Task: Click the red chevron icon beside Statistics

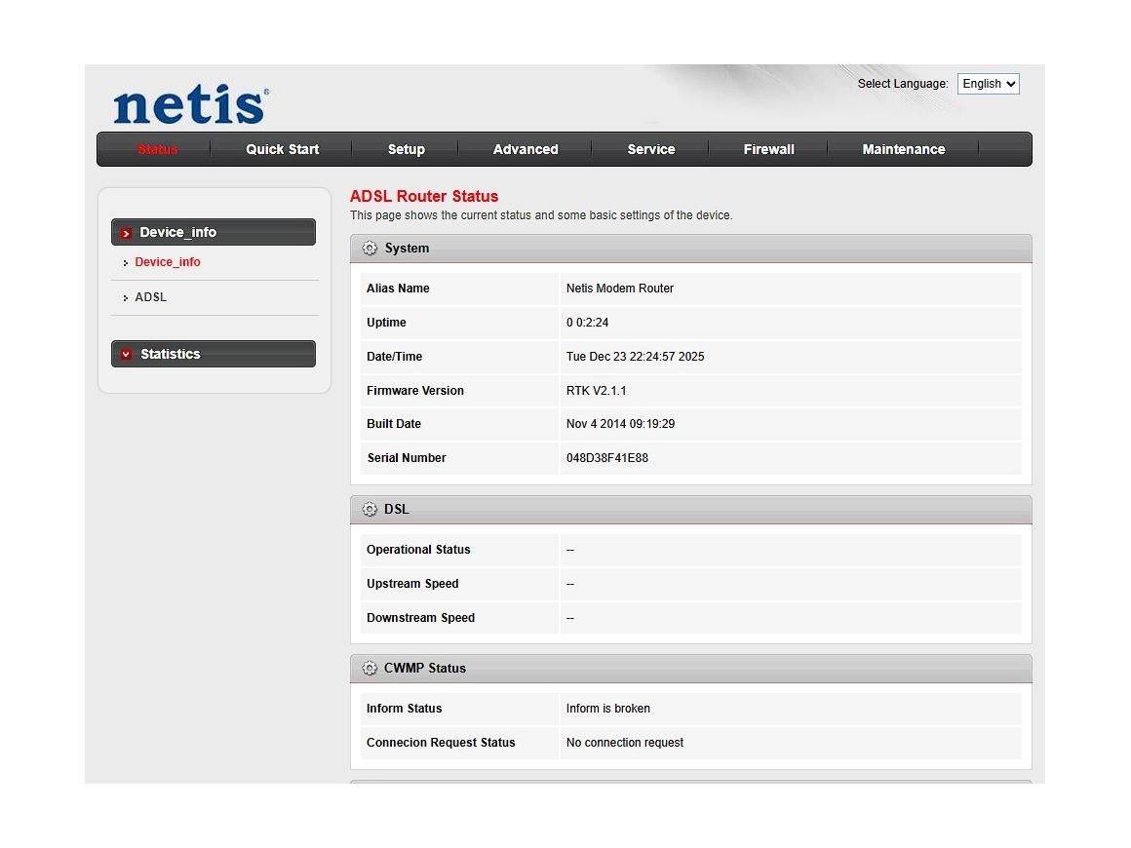Action: (x=126, y=355)
